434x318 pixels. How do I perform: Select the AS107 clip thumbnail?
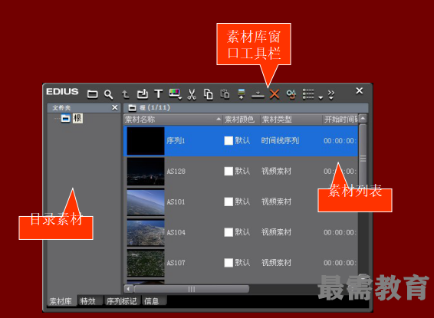pyautogui.click(x=146, y=263)
